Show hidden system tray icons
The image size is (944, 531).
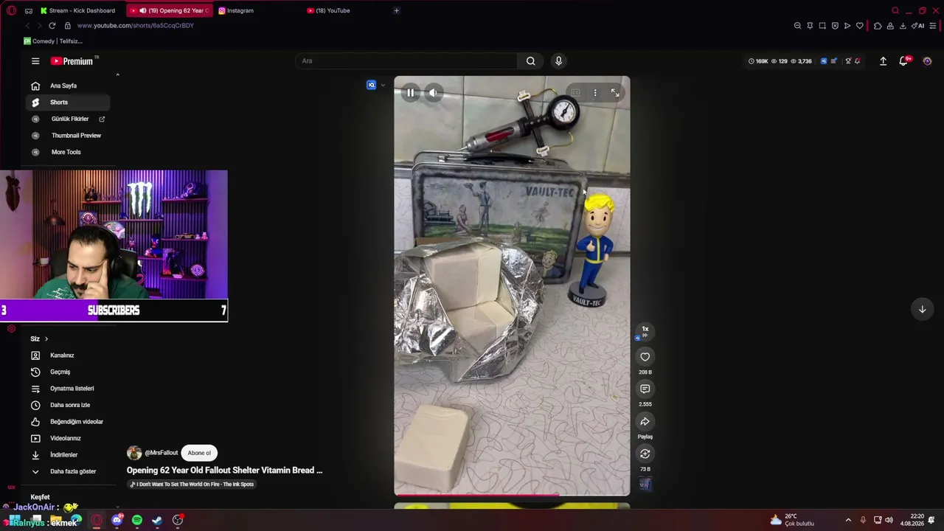pyautogui.click(x=848, y=521)
